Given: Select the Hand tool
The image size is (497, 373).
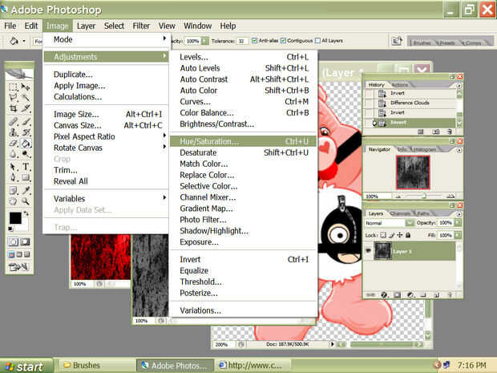Looking at the screenshot, I should pyautogui.click(x=13, y=201).
